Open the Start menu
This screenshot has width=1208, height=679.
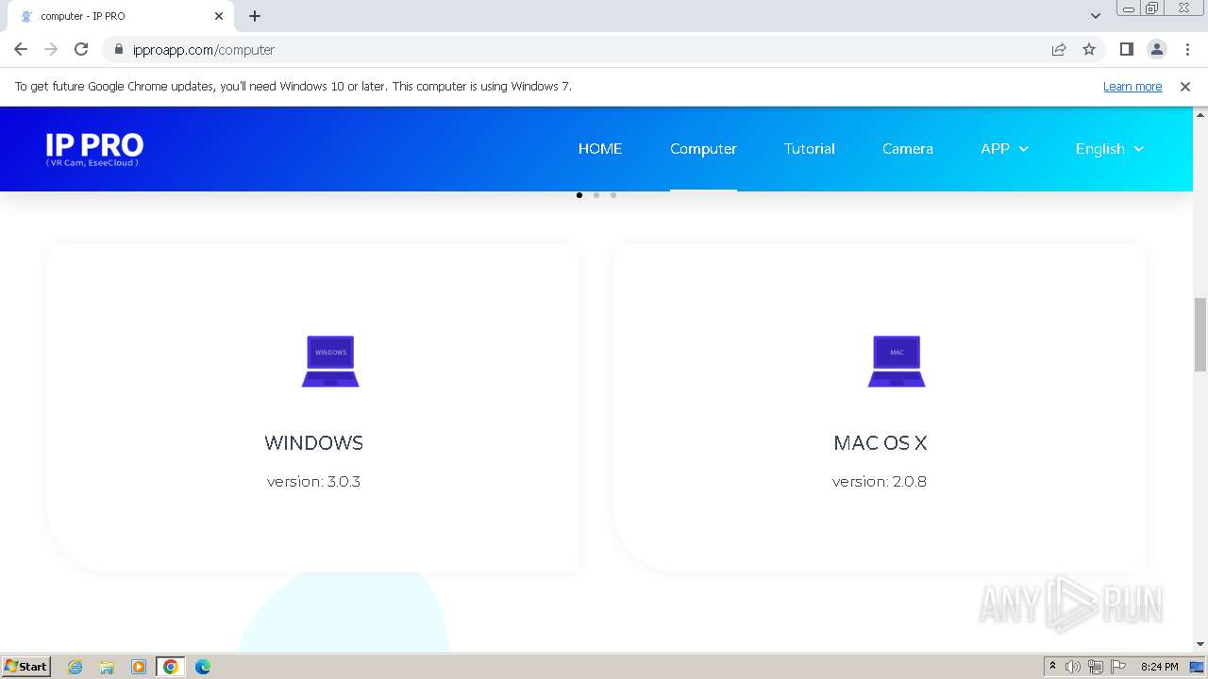click(x=25, y=667)
